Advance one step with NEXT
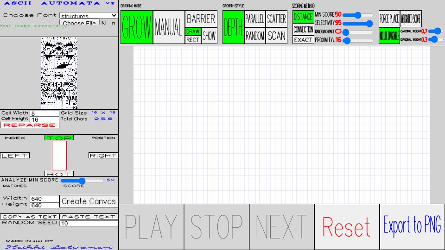445x250 pixels. pyautogui.click(x=282, y=227)
